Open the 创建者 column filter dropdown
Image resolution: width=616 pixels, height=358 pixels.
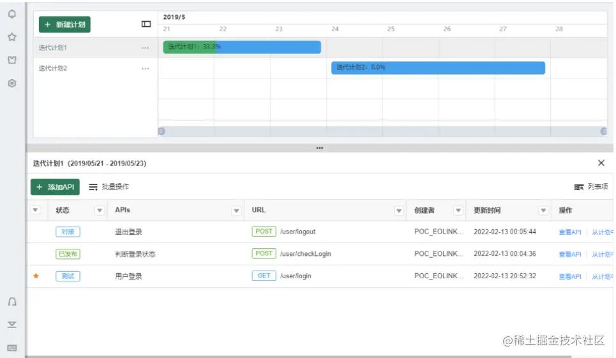[458, 211]
